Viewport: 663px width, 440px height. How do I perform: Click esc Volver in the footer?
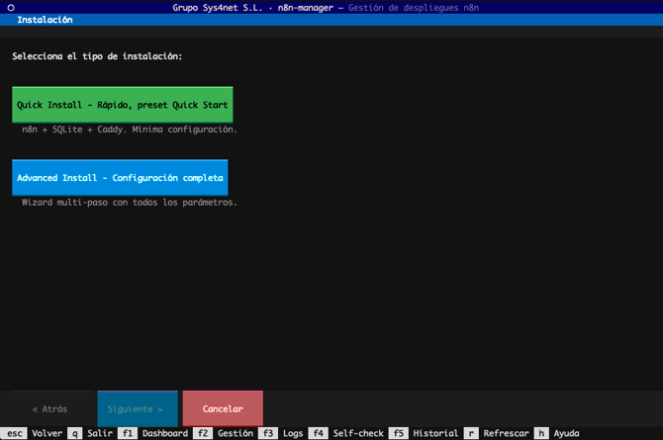tap(34, 433)
